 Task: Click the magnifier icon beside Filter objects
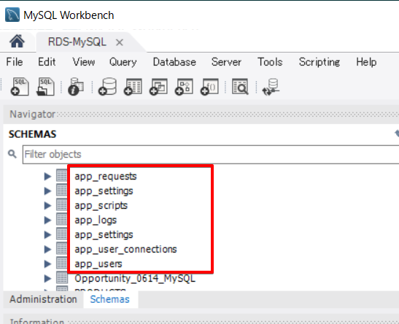[x=12, y=154]
